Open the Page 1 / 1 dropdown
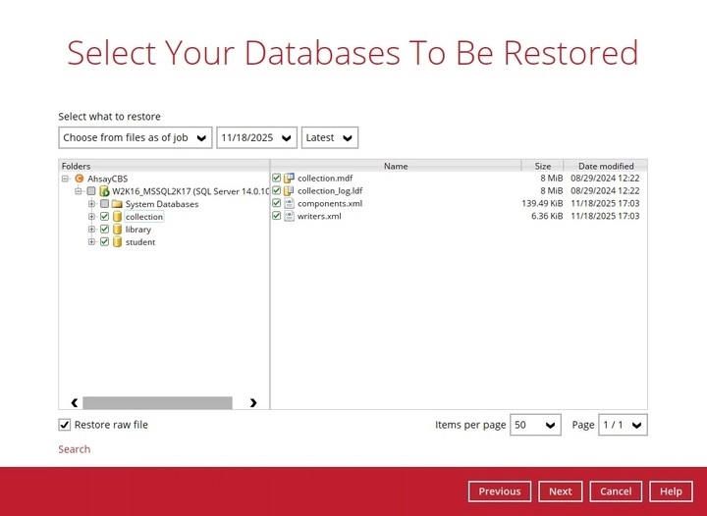The image size is (707, 516). pos(623,425)
